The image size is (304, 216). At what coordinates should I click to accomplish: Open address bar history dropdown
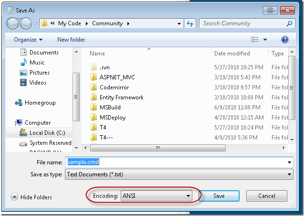tap(179, 24)
